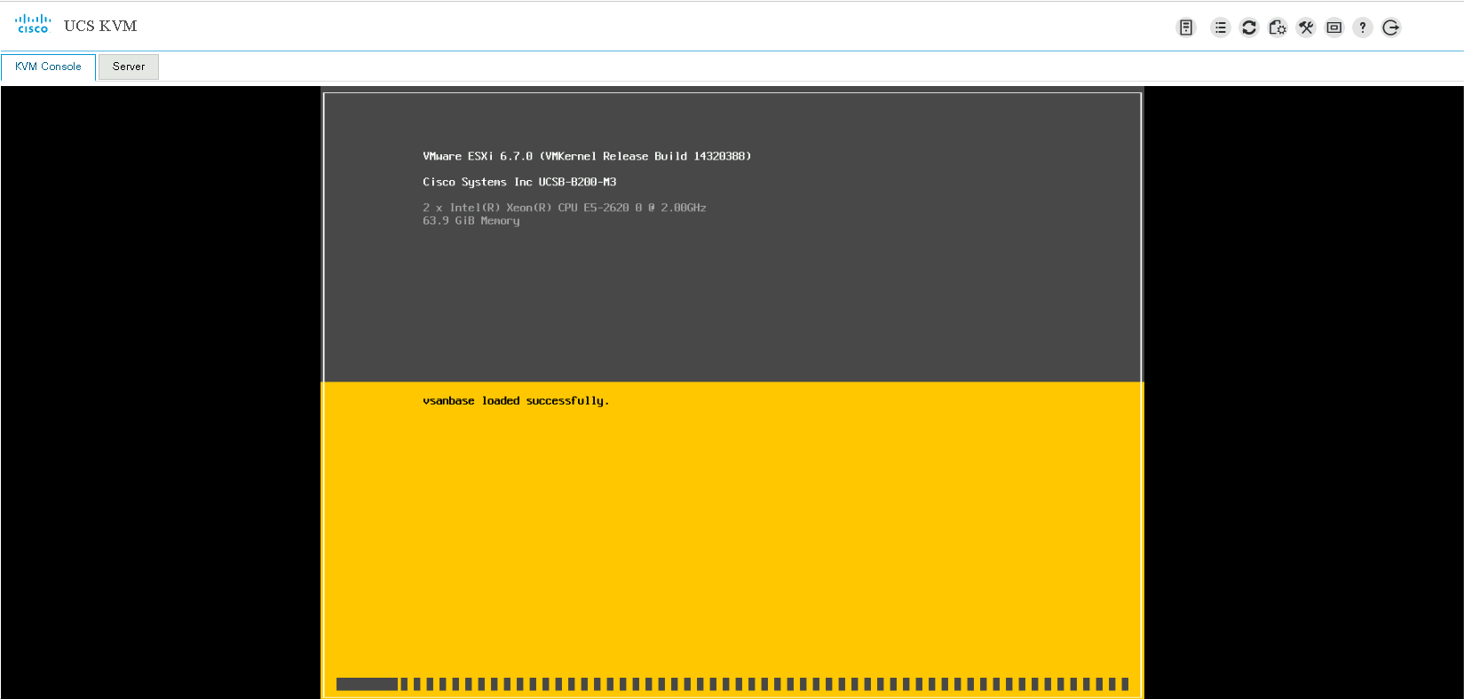The height and width of the screenshot is (699, 1464).
Task: Click the circular-arrows refresh icon
Action: tap(1249, 27)
